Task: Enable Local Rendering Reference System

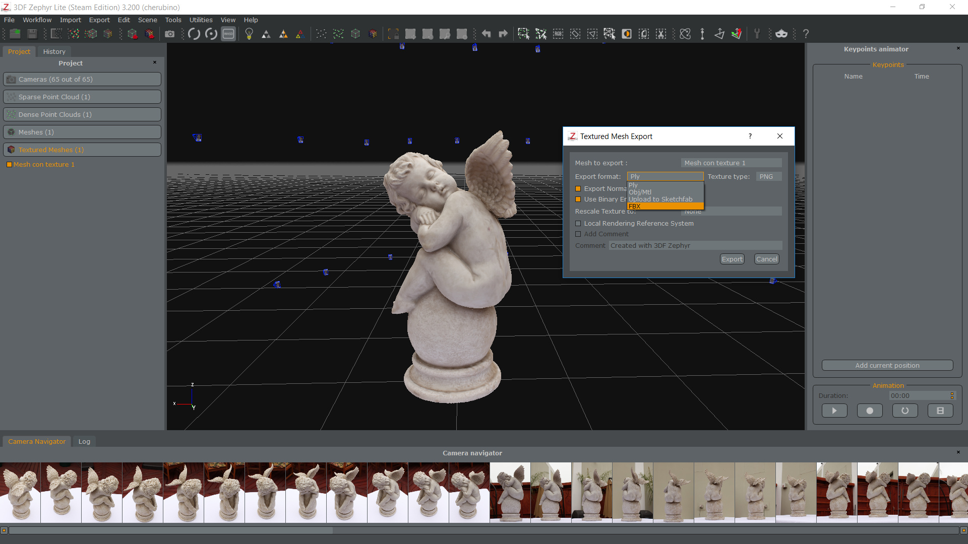Action: click(578, 223)
